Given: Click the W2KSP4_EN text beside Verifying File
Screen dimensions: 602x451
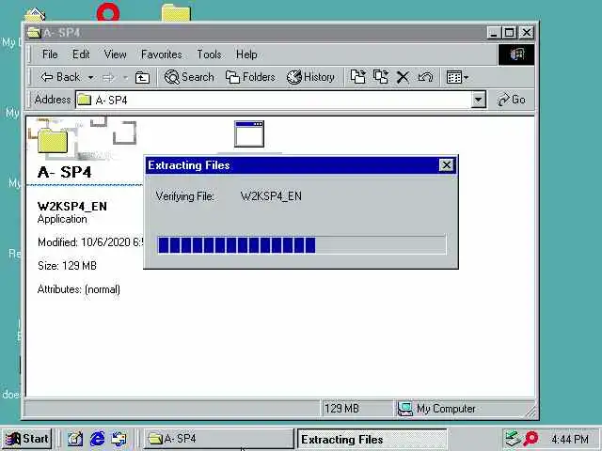Looking at the screenshot, I should (271, 196).
